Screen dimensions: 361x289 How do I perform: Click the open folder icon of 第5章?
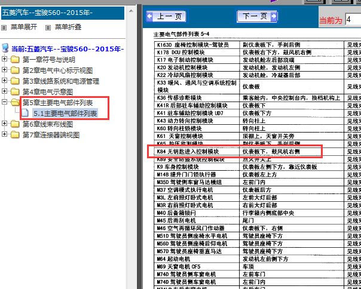click(x=15, y=102)
